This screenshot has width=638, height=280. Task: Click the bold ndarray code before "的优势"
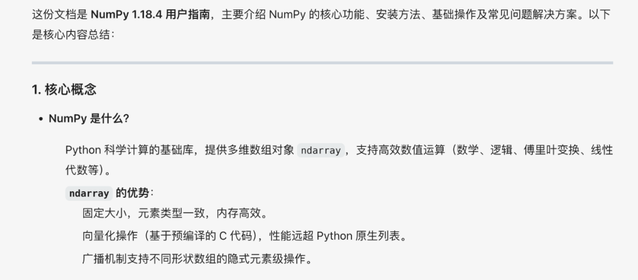tap(89, 193)
